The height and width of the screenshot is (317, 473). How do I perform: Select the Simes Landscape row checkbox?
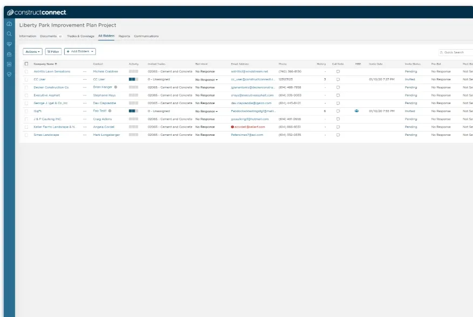[x=26, y=135]
